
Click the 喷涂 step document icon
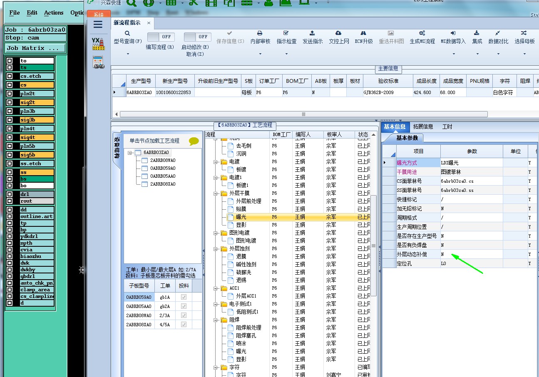(x=231, y=343)
